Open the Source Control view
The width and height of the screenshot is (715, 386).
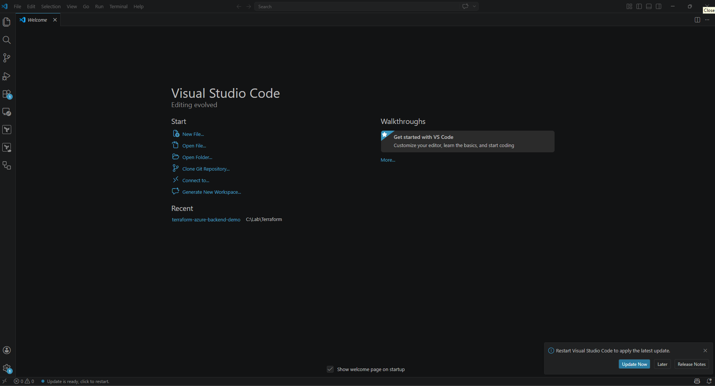click(7, 58)
